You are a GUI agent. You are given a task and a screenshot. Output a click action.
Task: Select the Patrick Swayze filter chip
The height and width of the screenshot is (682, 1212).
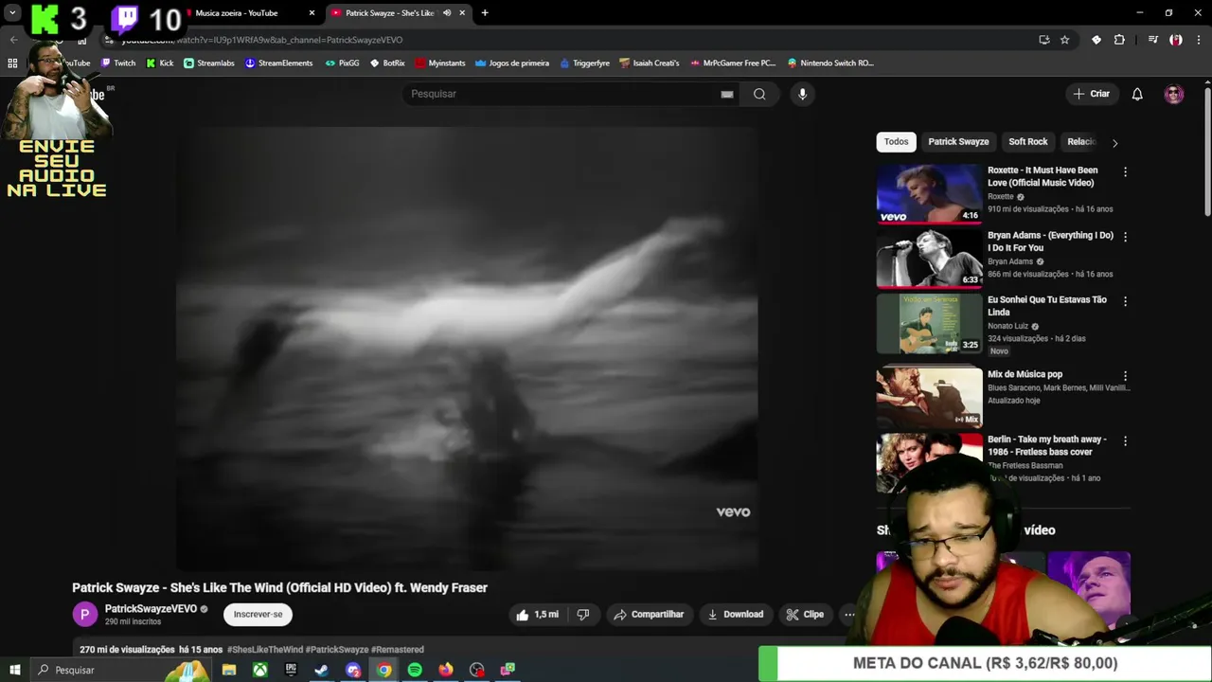pos(958,142)
